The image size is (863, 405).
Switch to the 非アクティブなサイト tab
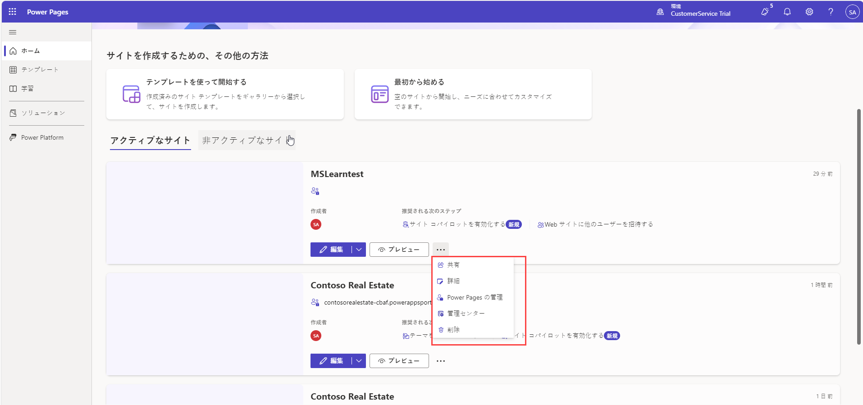(x=247, y=141)
